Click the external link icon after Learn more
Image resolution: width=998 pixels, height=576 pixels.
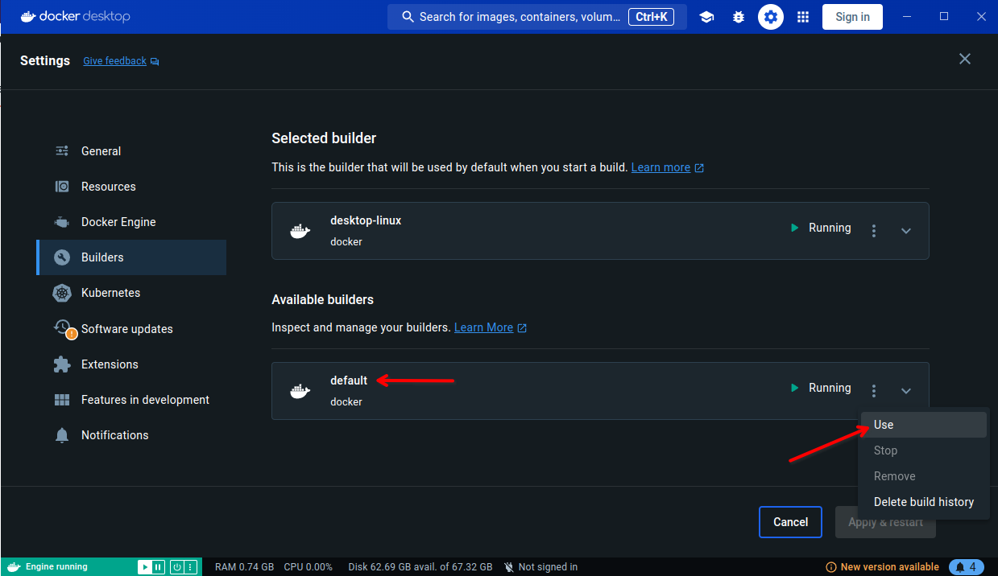(699, 168)
